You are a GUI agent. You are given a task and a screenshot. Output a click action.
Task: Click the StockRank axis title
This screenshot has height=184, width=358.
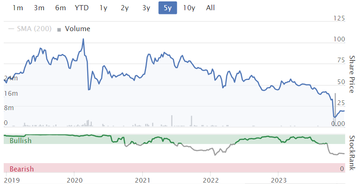[352, 153]
